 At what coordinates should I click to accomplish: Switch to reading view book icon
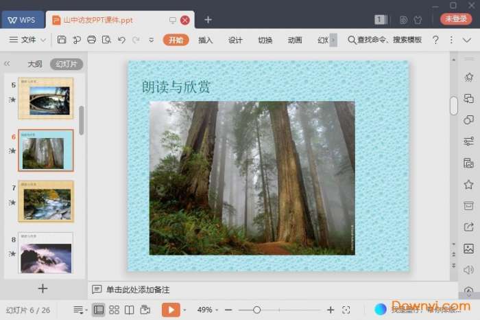coord(129,310)
